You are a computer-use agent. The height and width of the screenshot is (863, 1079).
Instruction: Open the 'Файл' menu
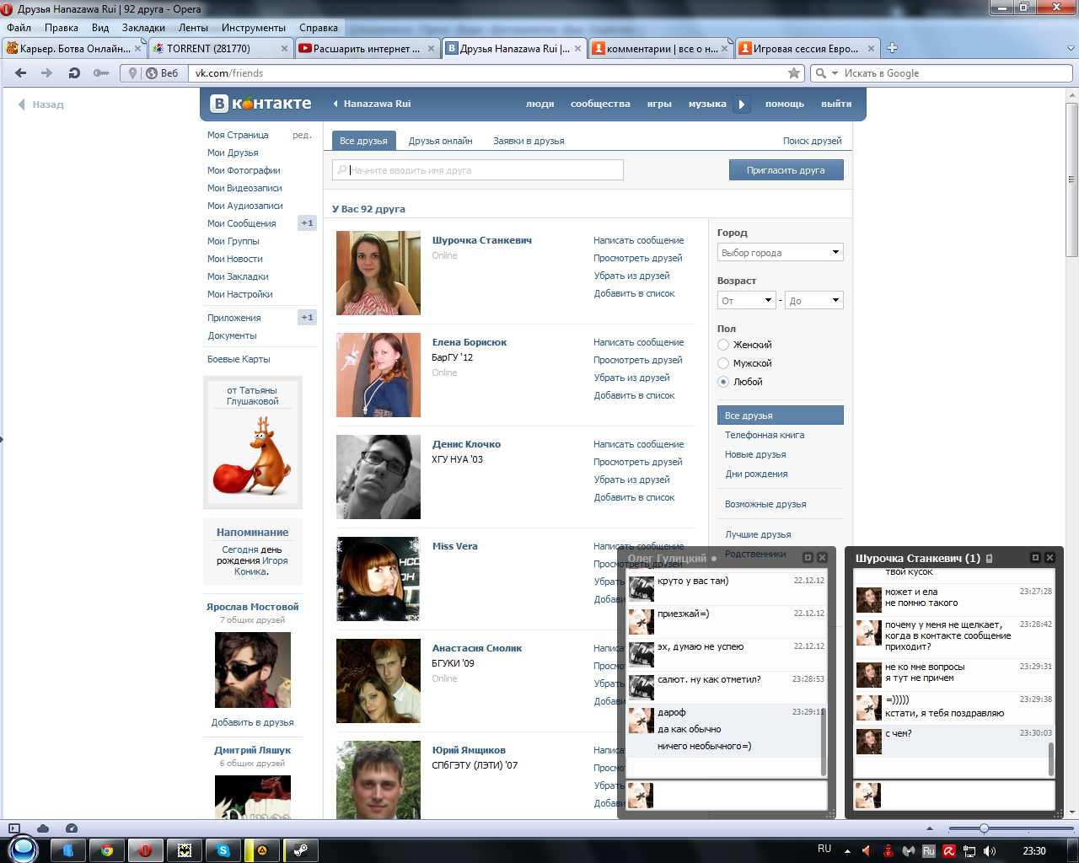19,28
